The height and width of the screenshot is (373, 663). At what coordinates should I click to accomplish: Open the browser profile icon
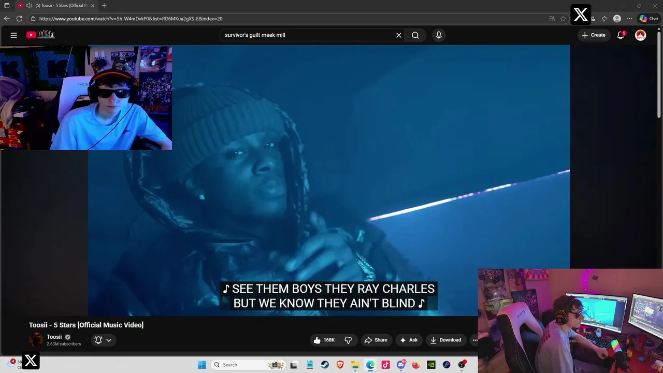coord(617,19)
